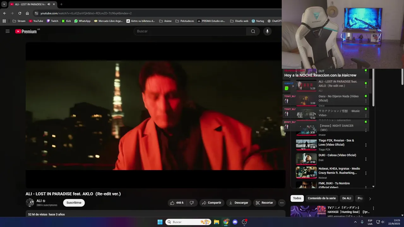Select the Contenido de la serie chip
Viewport: 404px width, 227px height.
click(x=322, y=198)
